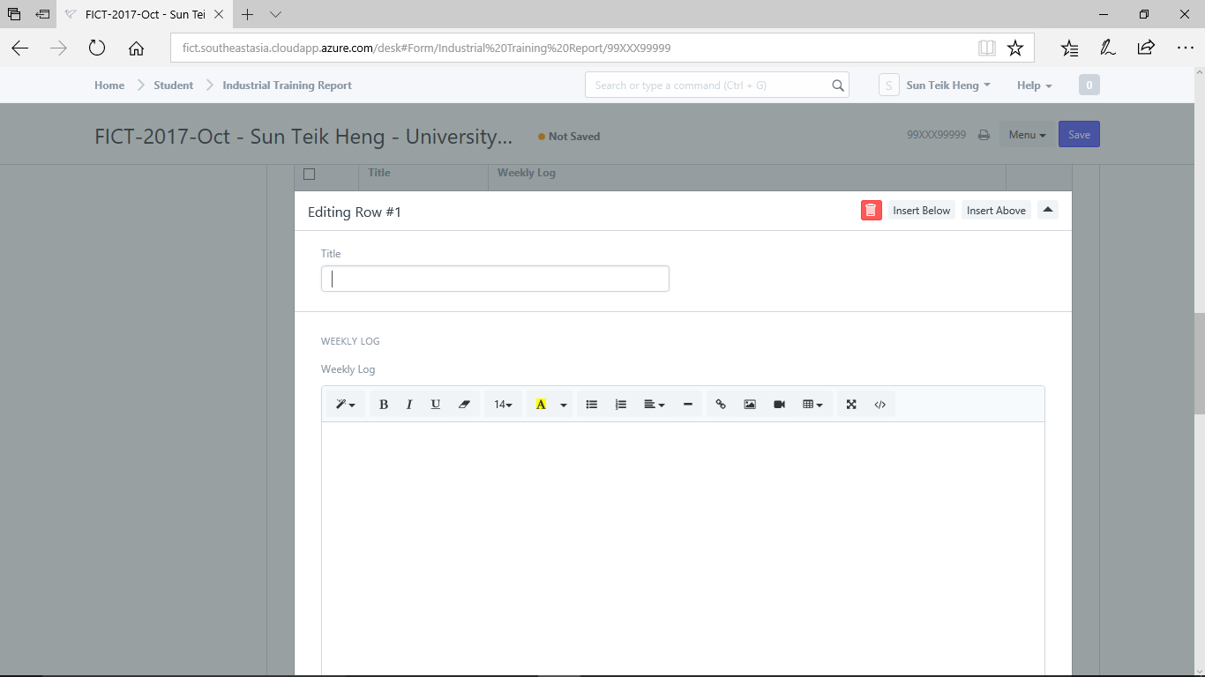Insert a link using the chain icon

721,405
